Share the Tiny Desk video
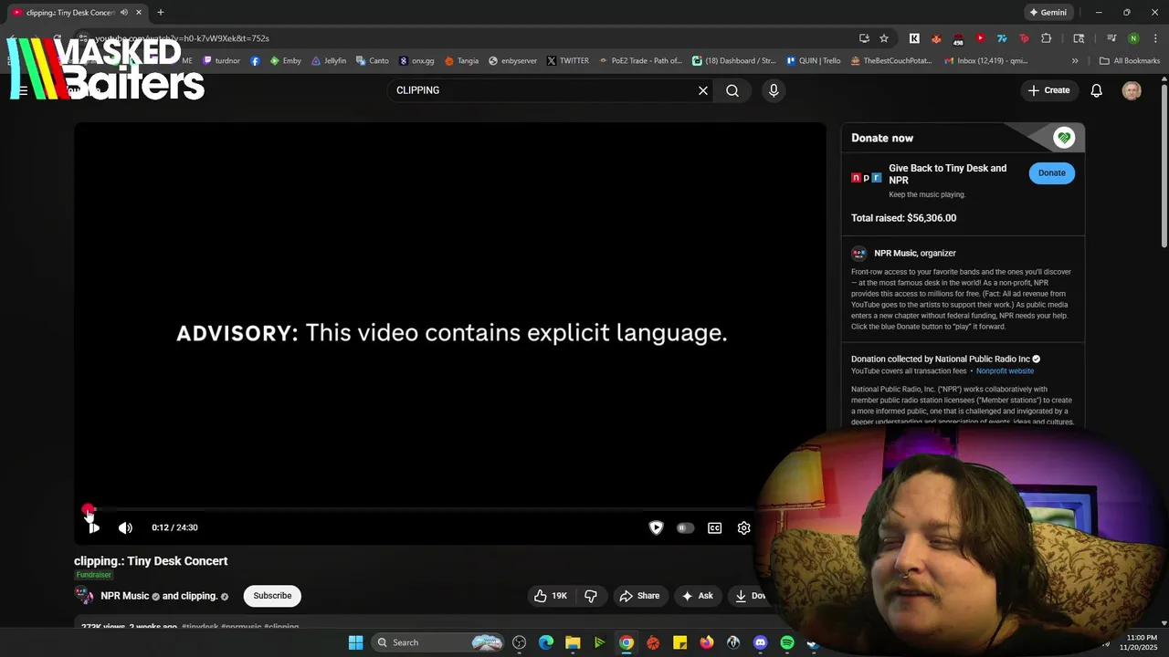This screenshot has height=657, width=1169. click(639, 596)
